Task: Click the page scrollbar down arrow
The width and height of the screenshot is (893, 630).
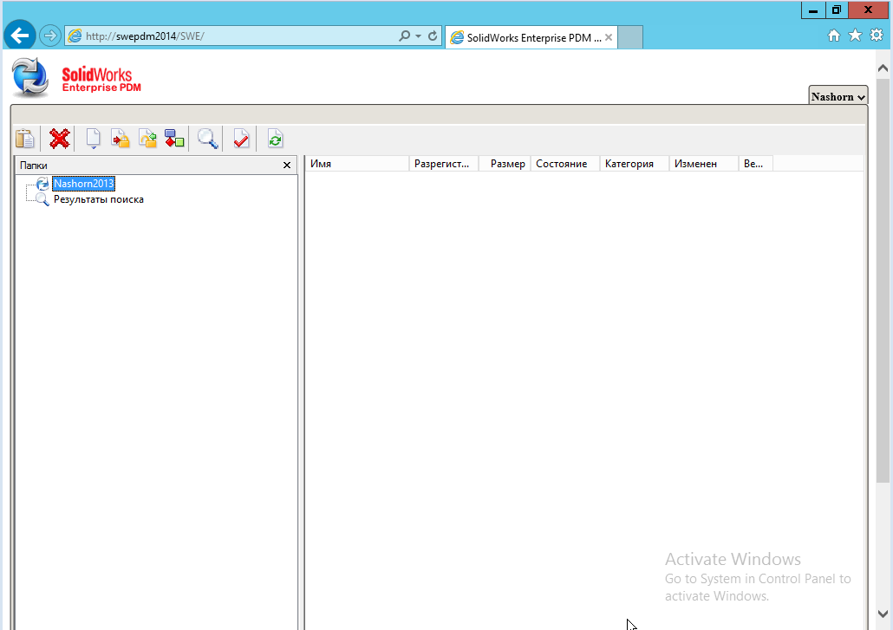Action: (883, 614)
